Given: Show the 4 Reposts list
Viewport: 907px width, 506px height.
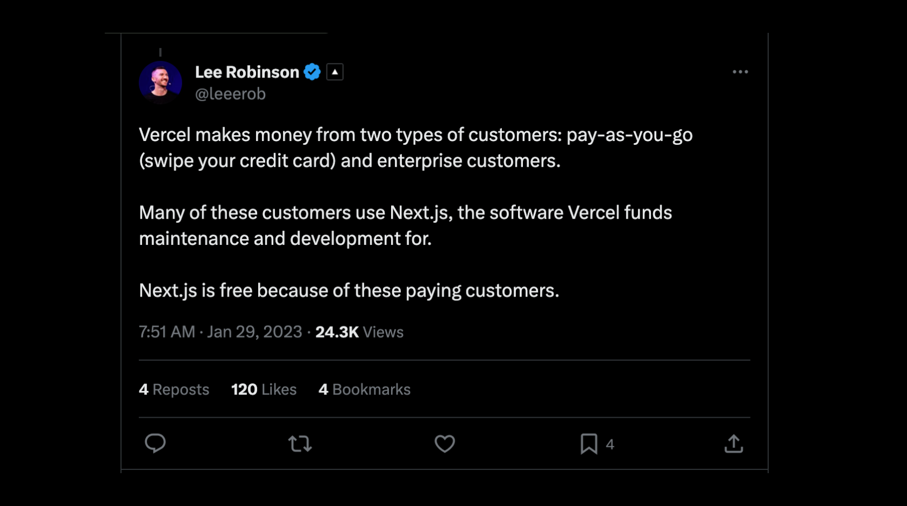Looking at the screenshot, I should tap(174, 390).
